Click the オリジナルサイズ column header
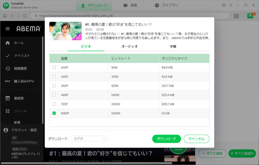 pos(184,58)
